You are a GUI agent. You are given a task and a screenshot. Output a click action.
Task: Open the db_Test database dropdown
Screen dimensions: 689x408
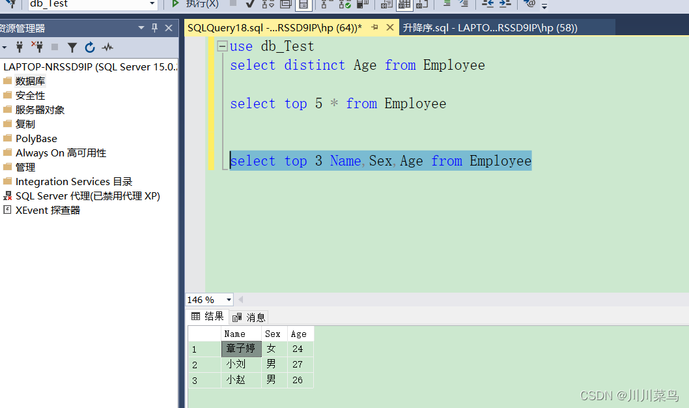152,3
